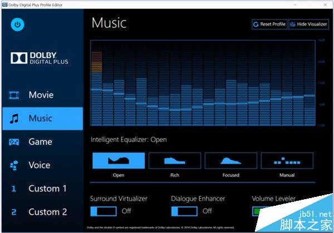The width and height of the screenshot is (334, 233).
Task: Hide the visualizer display
Action: pyautogui.click(x=308, y=24)
